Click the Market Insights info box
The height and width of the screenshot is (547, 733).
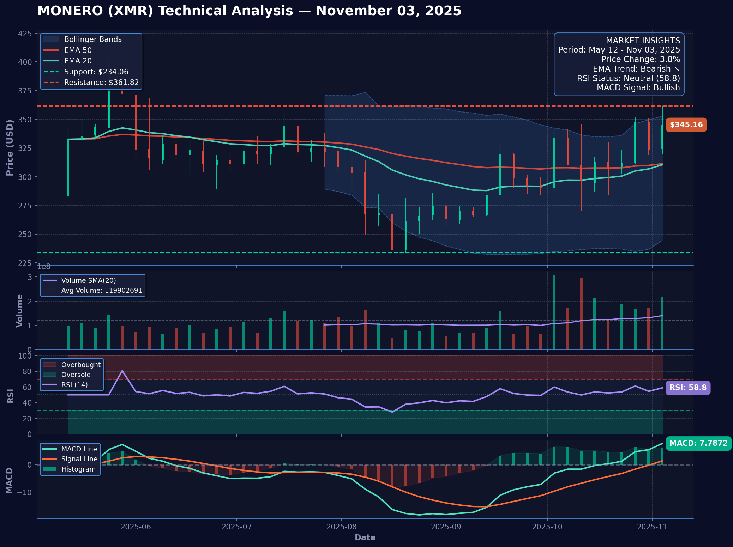pos(619,64)
